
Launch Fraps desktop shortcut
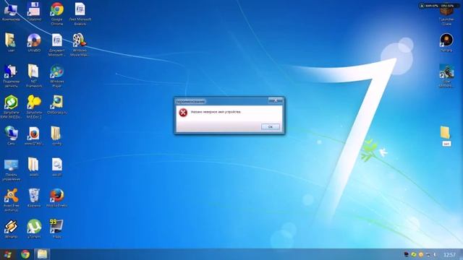tap(56, 229)
